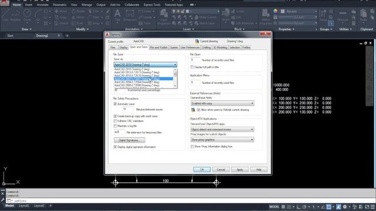Open the Insert block tool
Image resolution: width=376 pixels, height=211 pixels.
click(x=226, y=16)
